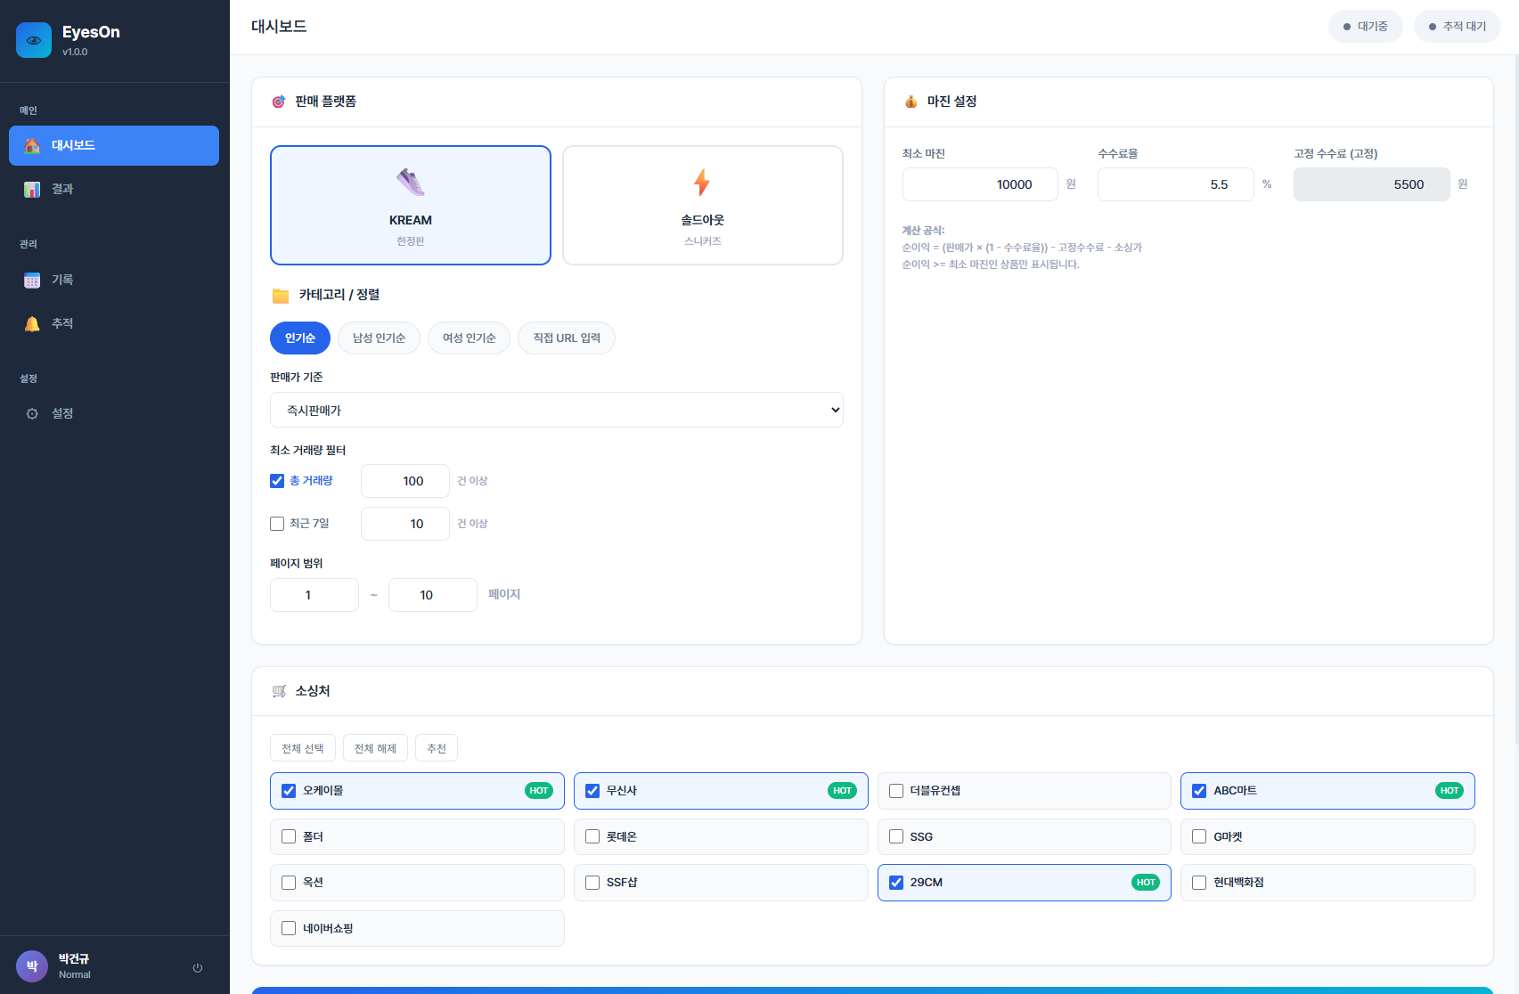Open the 추적 bell icon in sidebar
Image resolution: width=1519 pixels, height=994 pixels.
32,323
